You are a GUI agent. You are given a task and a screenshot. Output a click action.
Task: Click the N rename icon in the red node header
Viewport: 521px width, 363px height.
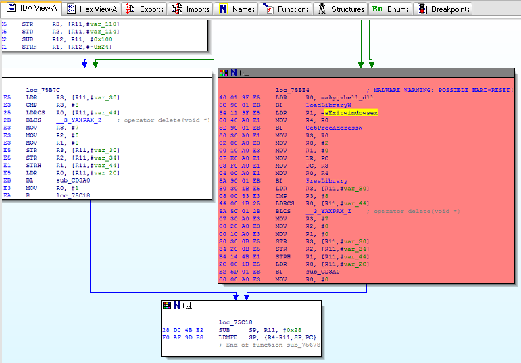(234, 73)
